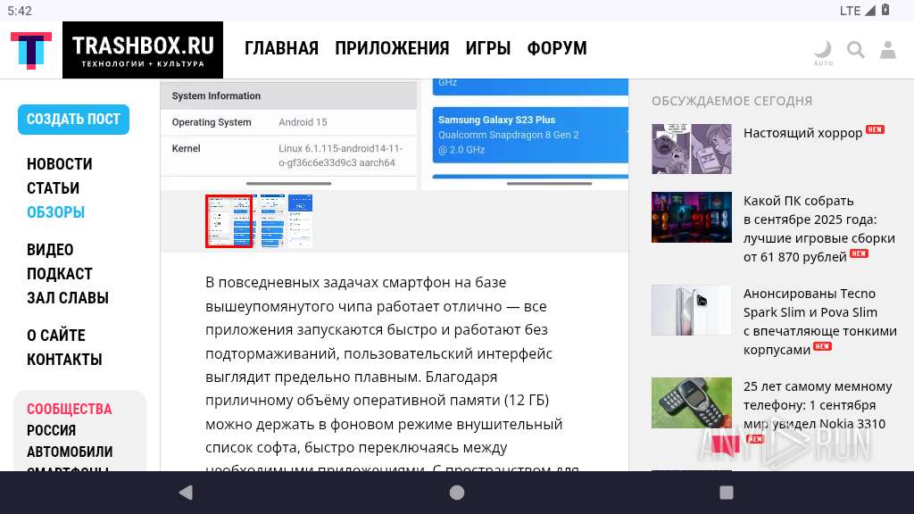Select ОБЗОРЫ in the sidebar
Image resolution: width=914 pixels, height=514 pixels.
(x=56, y=212)
